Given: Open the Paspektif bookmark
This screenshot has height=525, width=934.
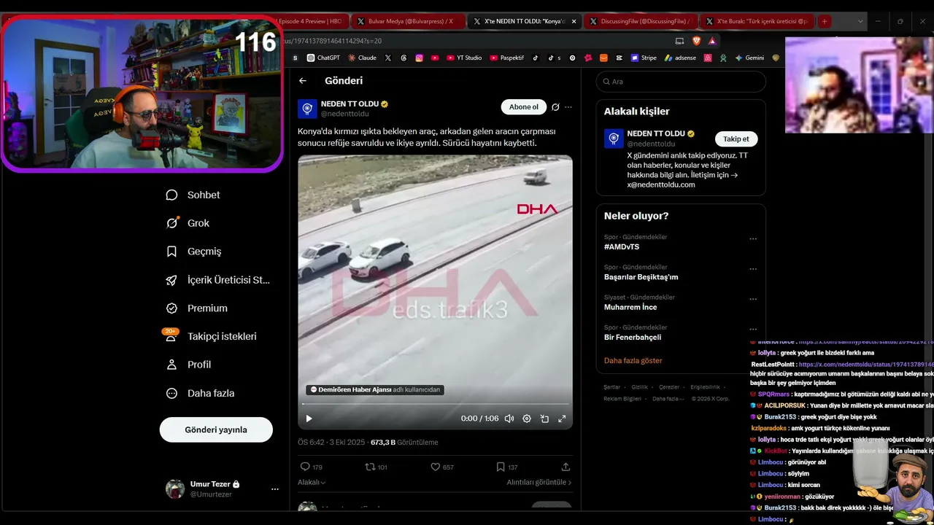Looking at the screenshot, I should pyautogui.click(x=507, y=58).
